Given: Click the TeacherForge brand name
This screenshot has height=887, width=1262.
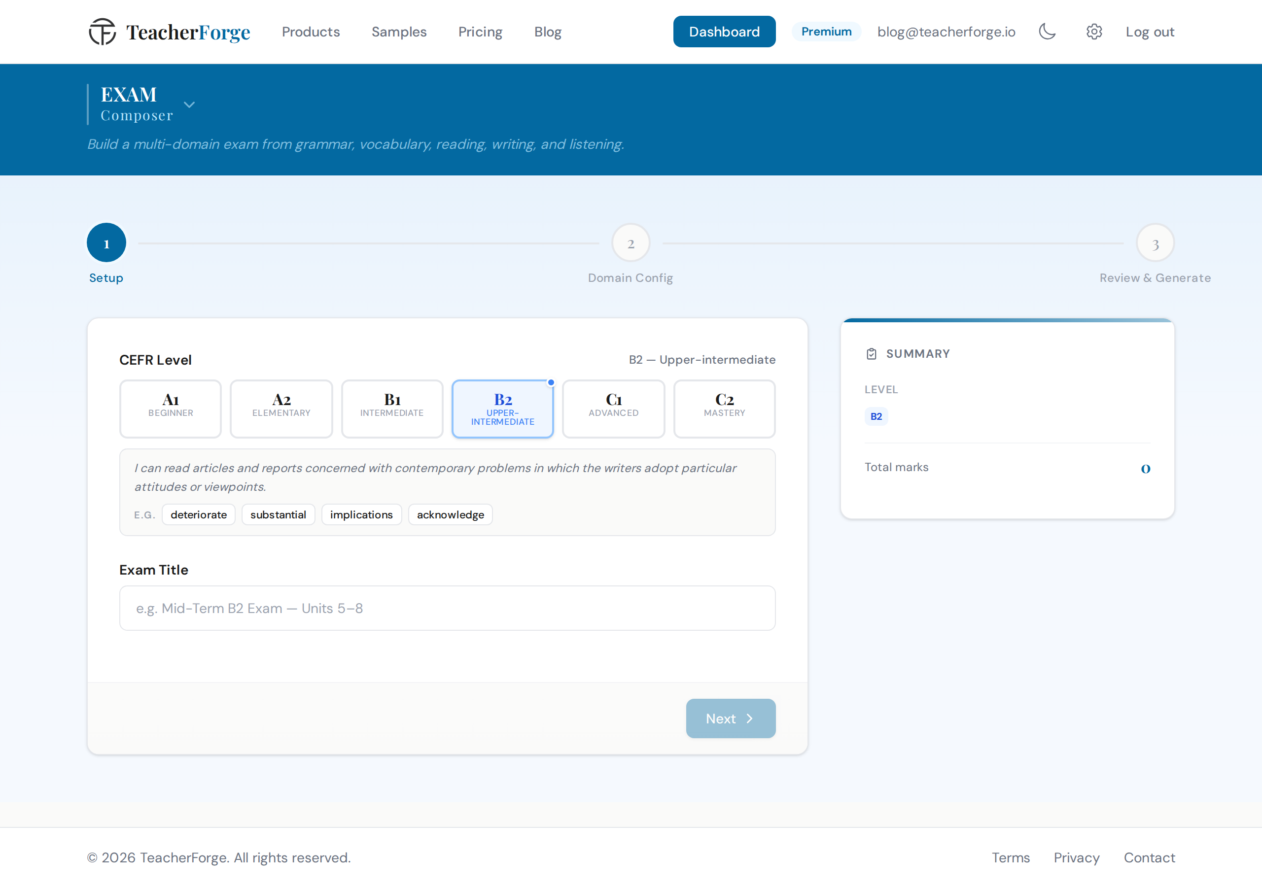Looking at the screenshot, I should click(188, 32).
